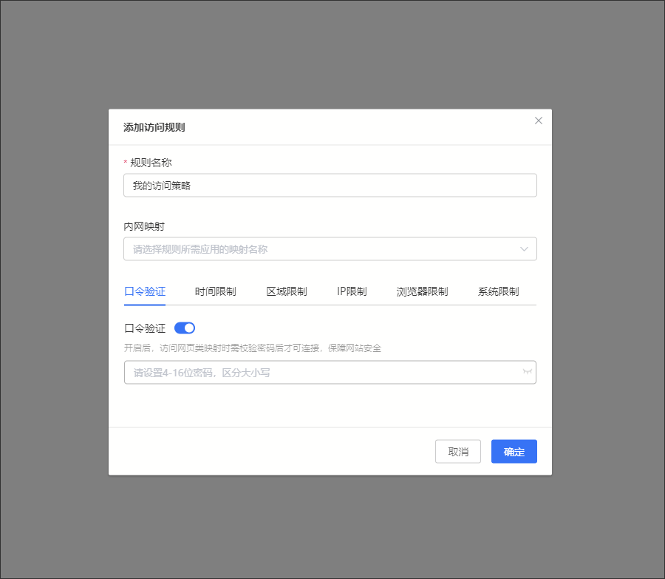Click the 口令验证 label beside the switch
The image size is (665, 579).
(x=145, y=328)
